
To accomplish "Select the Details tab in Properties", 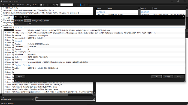I will (x=27, y=21).
